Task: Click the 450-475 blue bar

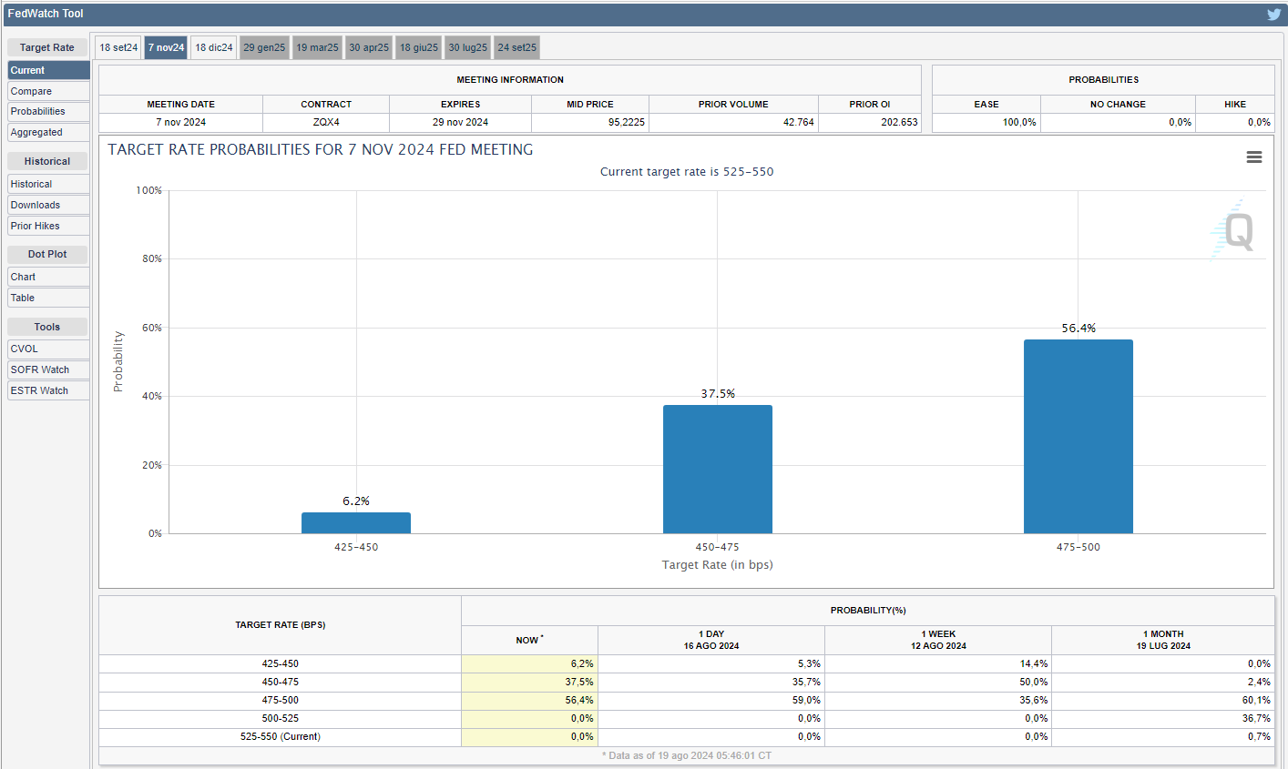Action: click(x=717, y=469)
